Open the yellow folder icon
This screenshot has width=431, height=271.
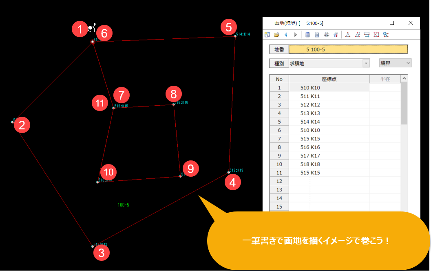pos(276,35)
